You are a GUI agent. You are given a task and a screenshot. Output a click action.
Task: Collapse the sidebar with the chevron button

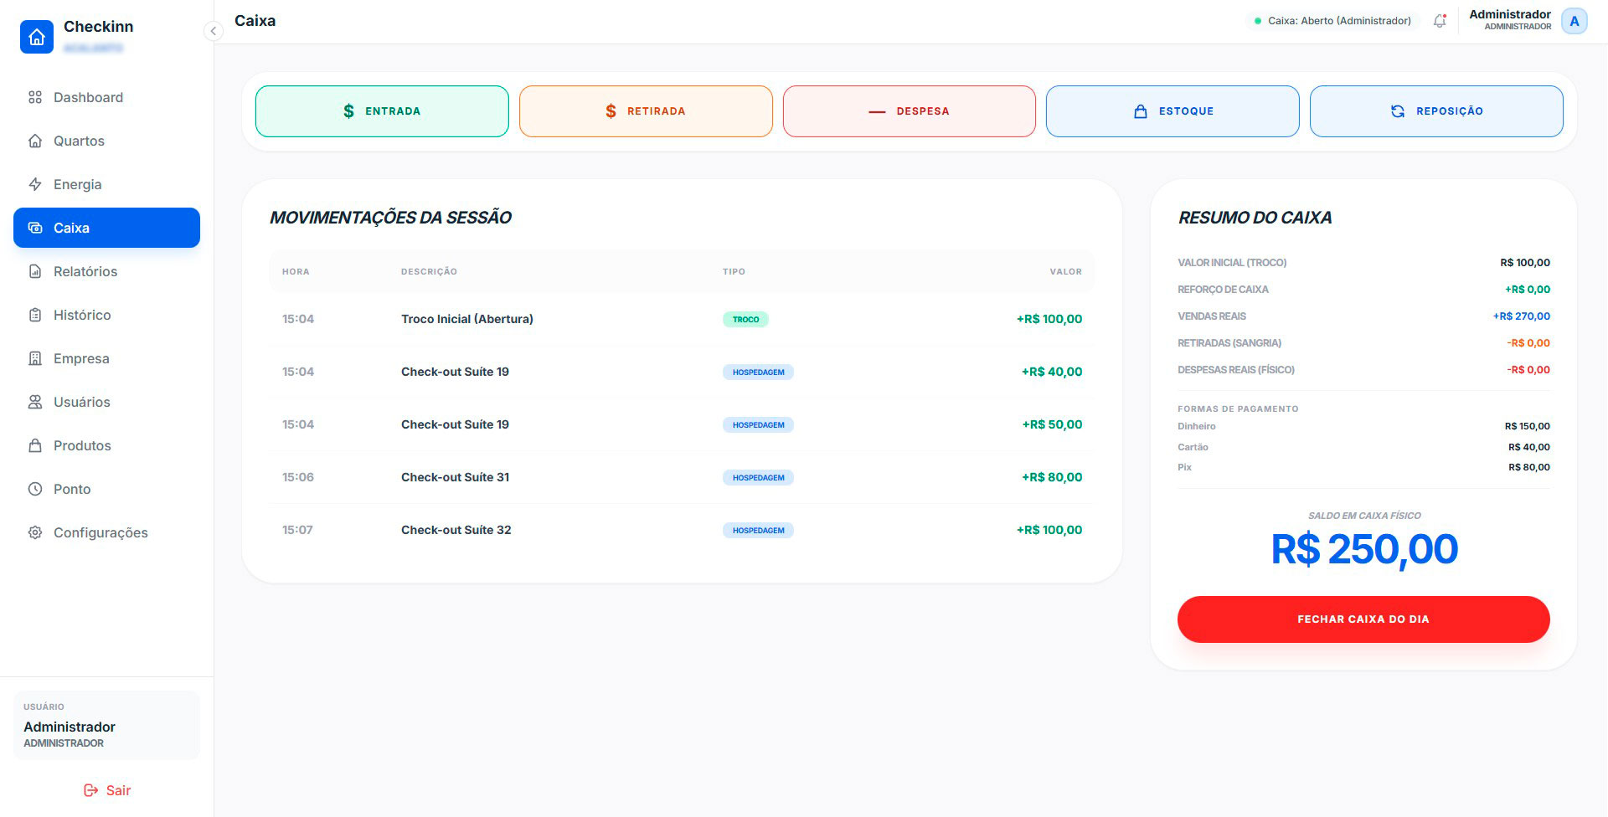pos(213,31)
